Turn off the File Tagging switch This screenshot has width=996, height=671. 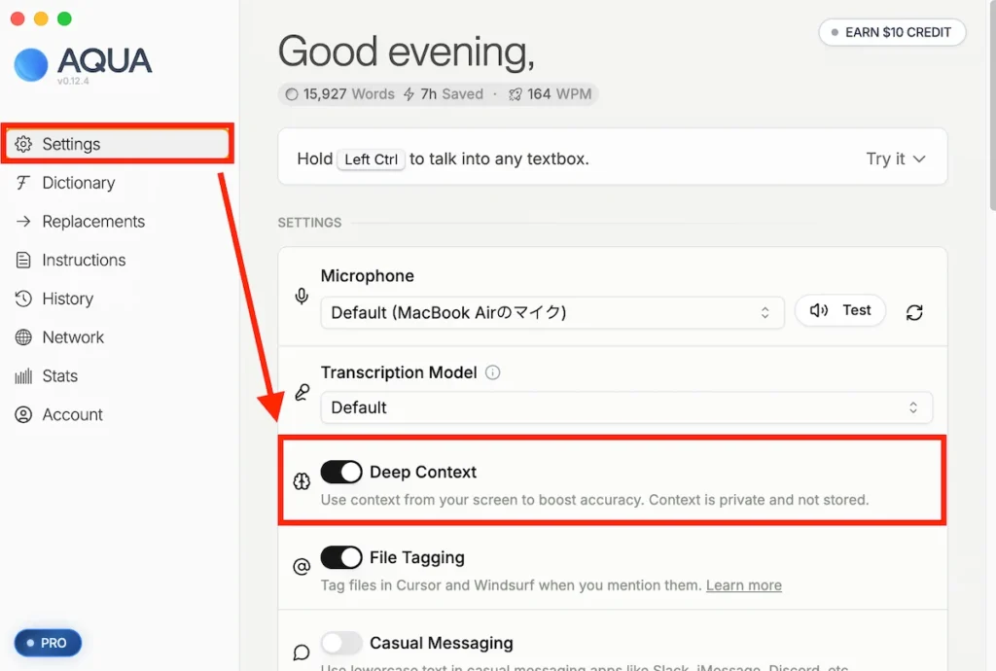[x=341, y=558]
